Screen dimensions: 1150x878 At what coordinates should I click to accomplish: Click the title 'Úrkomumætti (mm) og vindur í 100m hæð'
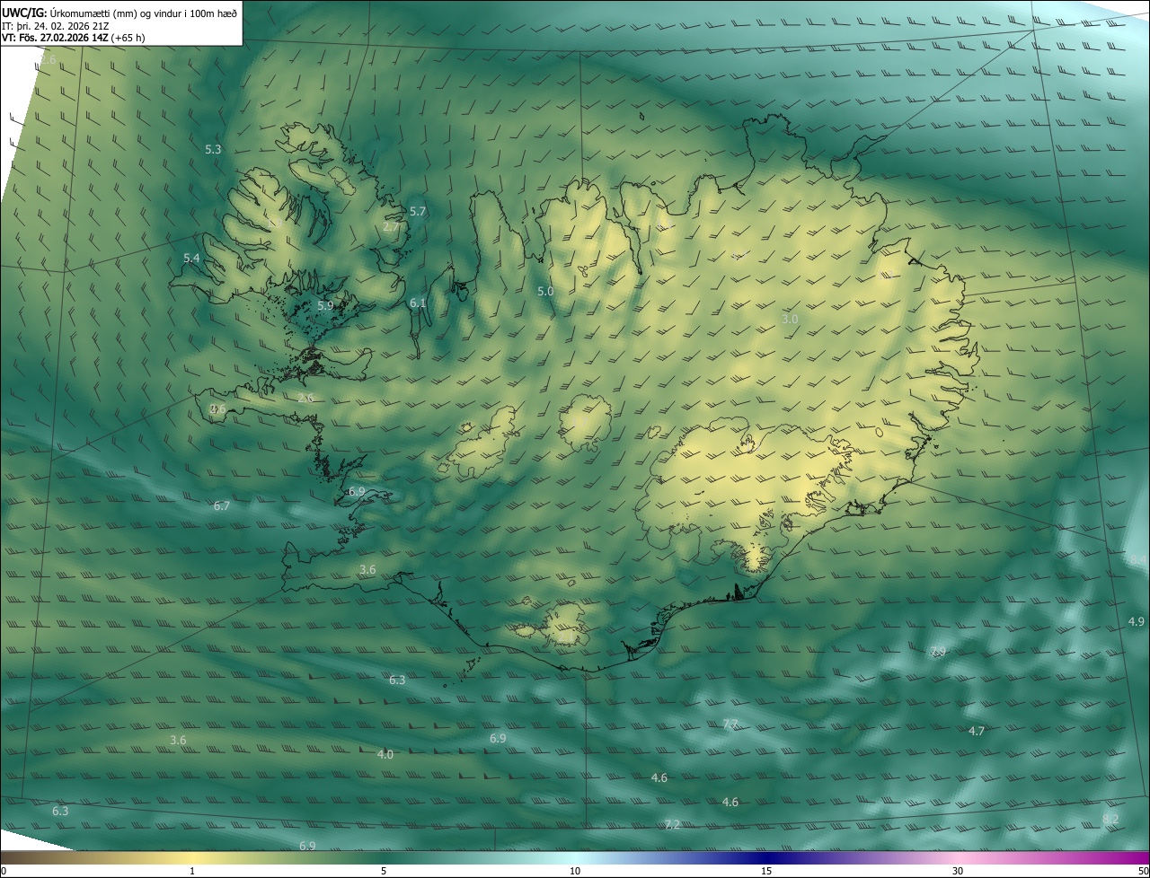[143, 13]
